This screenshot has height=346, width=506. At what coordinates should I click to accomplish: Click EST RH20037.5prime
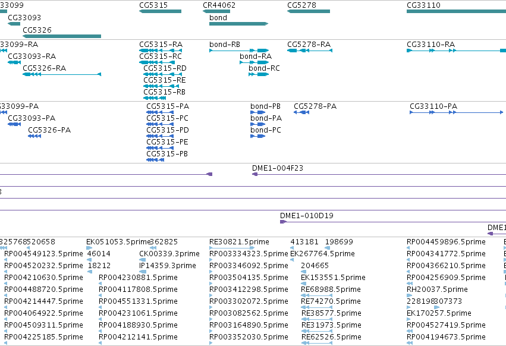437,290
